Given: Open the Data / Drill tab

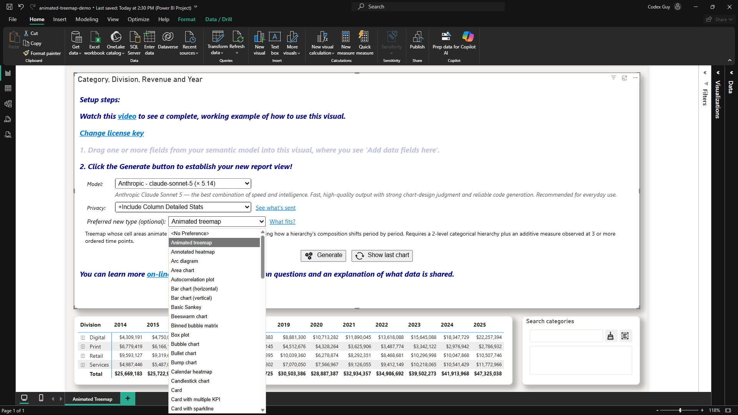Looking at the screenshot, I should point(219,19).
